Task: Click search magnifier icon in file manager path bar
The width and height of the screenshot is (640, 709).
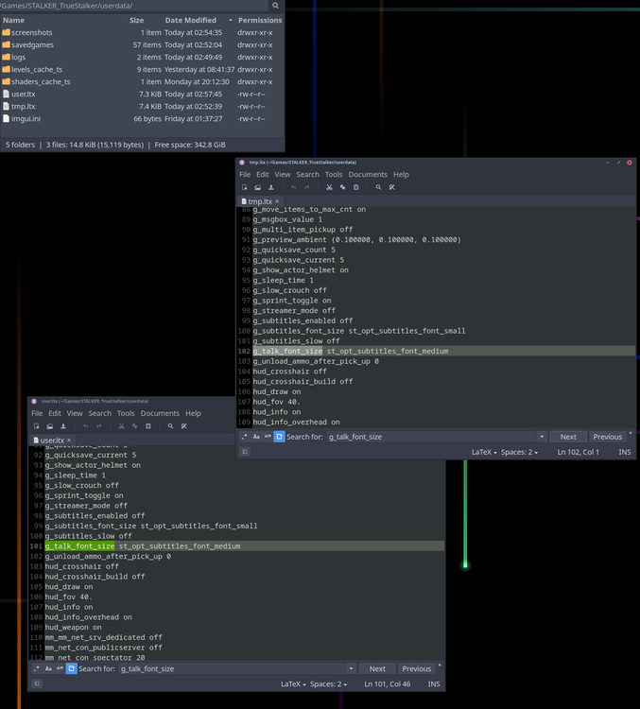Action: click(275, 6)
